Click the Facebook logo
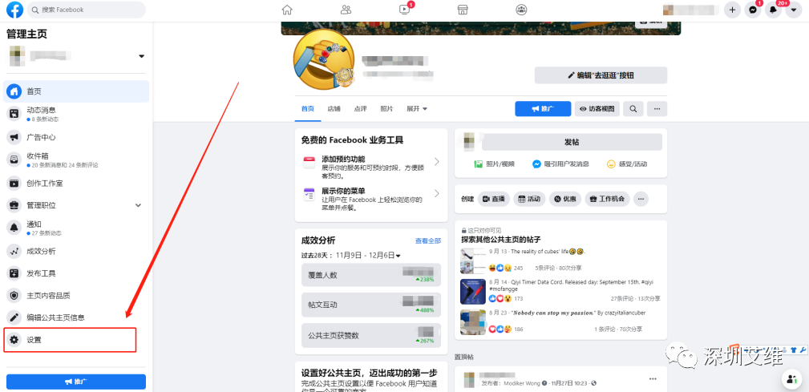Image resolution: width=809 pixels, height=392 pixels. tap(14, 10)
